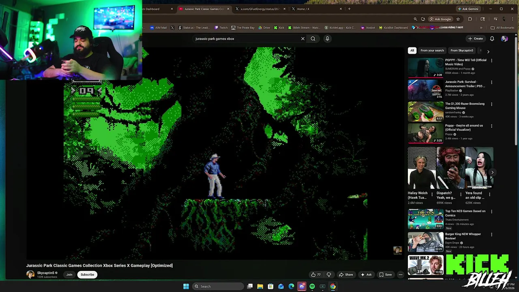Click the Skycaptin5 channel avatar
Image resolution: width=519 pixels, height=292 pixels.
pyautogui.click(x=30, y=275)
